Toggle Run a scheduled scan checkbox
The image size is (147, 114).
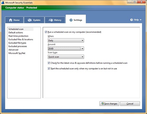coord(46,32)
